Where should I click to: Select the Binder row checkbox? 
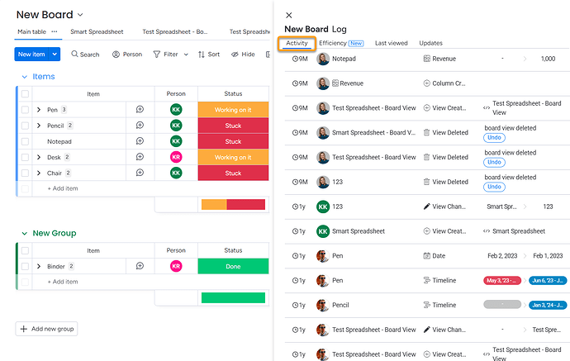pyautogui.click(x=25, y=266)
